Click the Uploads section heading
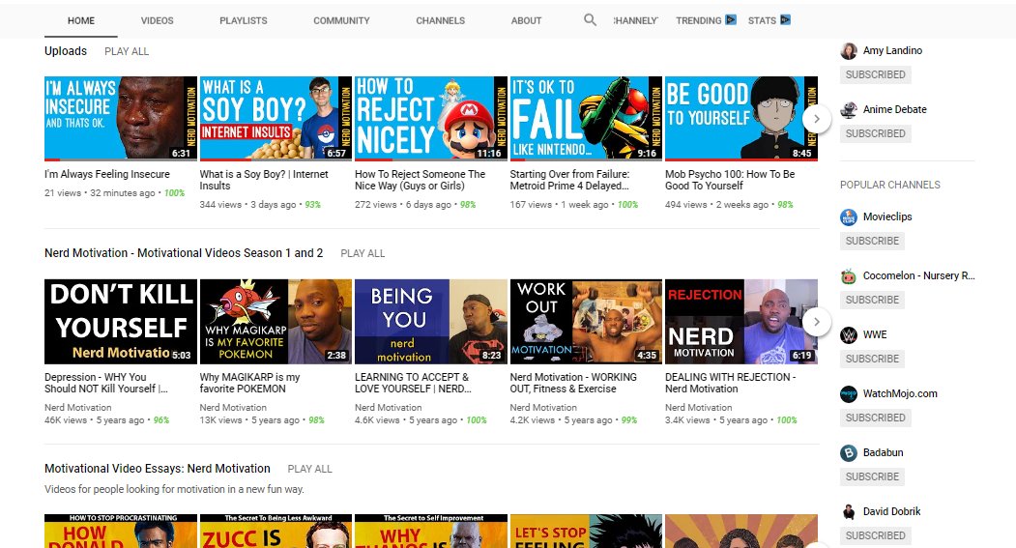This screenshot has width=1016, height=548. click(x=66, y=51)
